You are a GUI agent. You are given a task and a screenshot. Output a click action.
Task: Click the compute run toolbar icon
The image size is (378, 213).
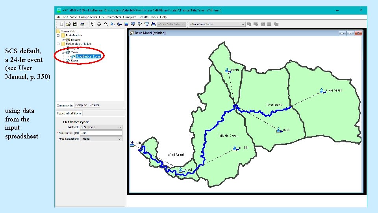249,24
